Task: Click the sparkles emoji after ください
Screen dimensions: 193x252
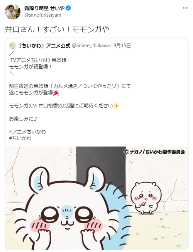Action: 116,106
